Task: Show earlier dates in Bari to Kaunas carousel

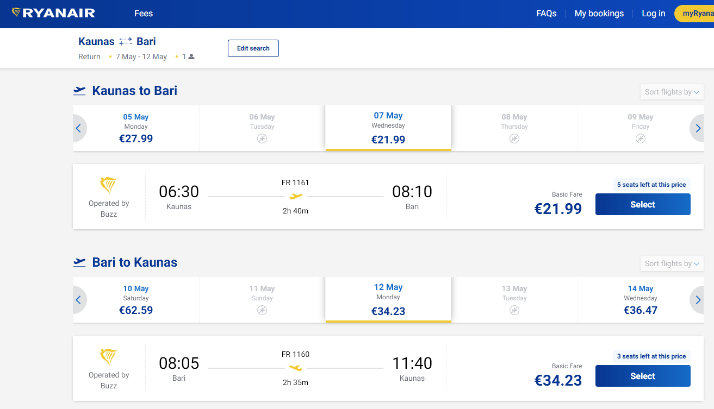Action: click(78, 300)
